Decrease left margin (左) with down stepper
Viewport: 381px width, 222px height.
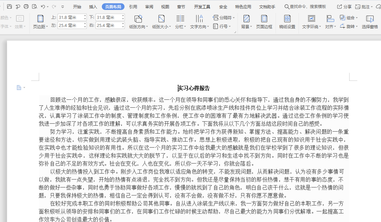(85, 27)
